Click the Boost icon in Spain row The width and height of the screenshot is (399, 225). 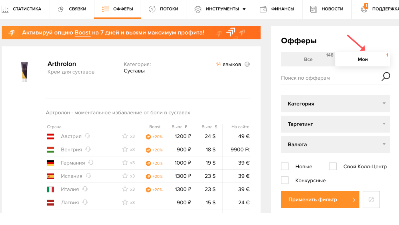[x=148, y=176]
